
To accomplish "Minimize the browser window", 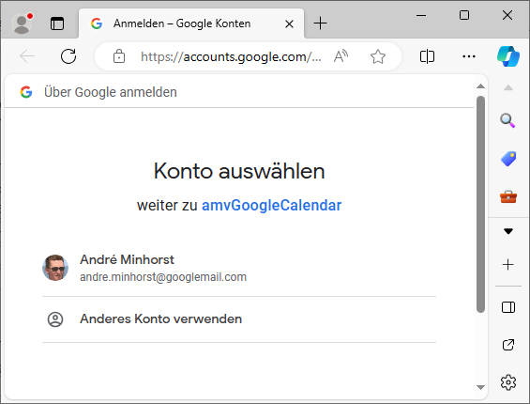I will 421,15.
